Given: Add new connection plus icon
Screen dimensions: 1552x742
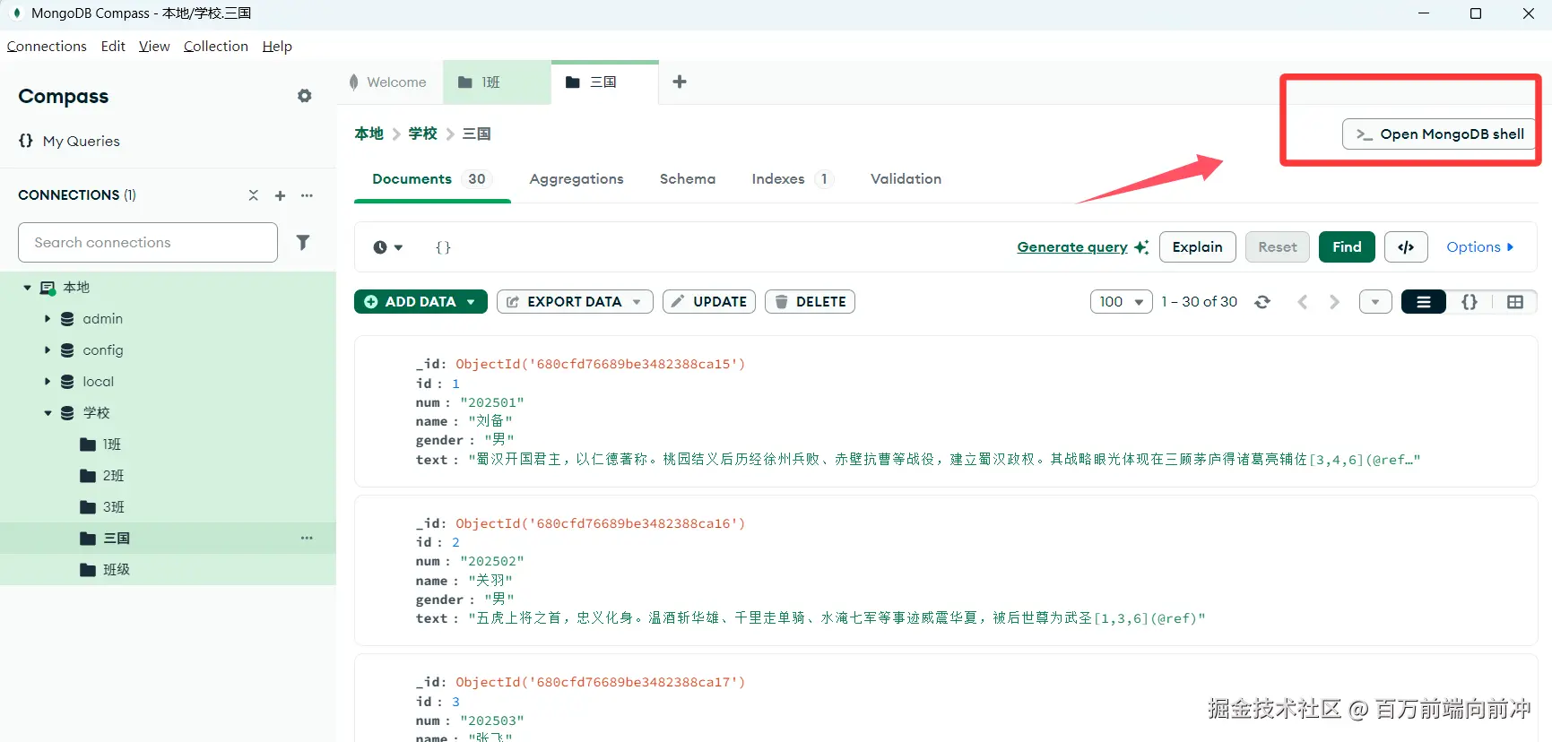Looking at the screenshot, I should (280, 195).
